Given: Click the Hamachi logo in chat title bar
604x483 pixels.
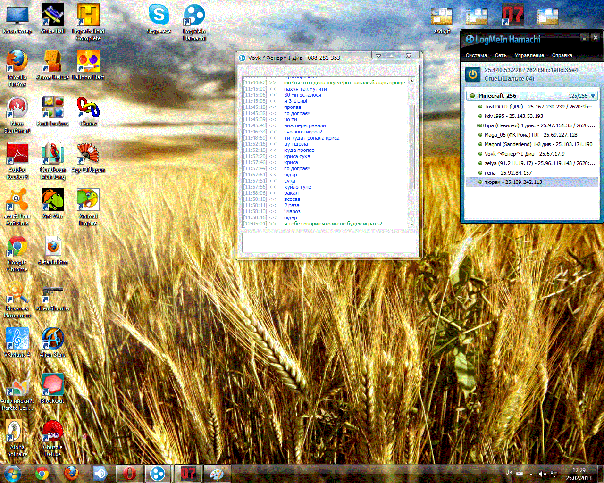Looking at the screenshot, I should click(x=242, y=58).
